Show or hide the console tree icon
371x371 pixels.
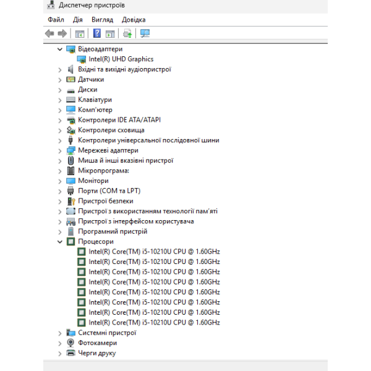tap(80, 33)
